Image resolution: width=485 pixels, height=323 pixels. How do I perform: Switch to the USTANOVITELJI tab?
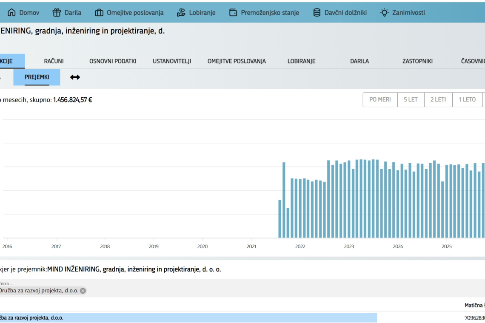click(172, 61)
